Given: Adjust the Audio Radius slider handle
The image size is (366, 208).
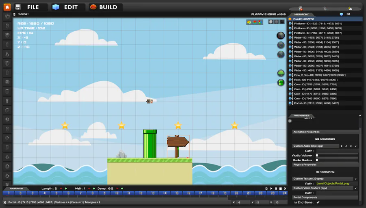Looking at the screenshot, I should [317, 160].
